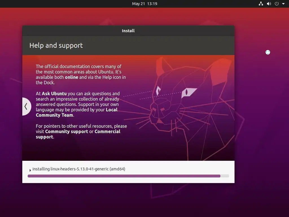
Task: Visit the Community support link
Action: click(67, 131)
